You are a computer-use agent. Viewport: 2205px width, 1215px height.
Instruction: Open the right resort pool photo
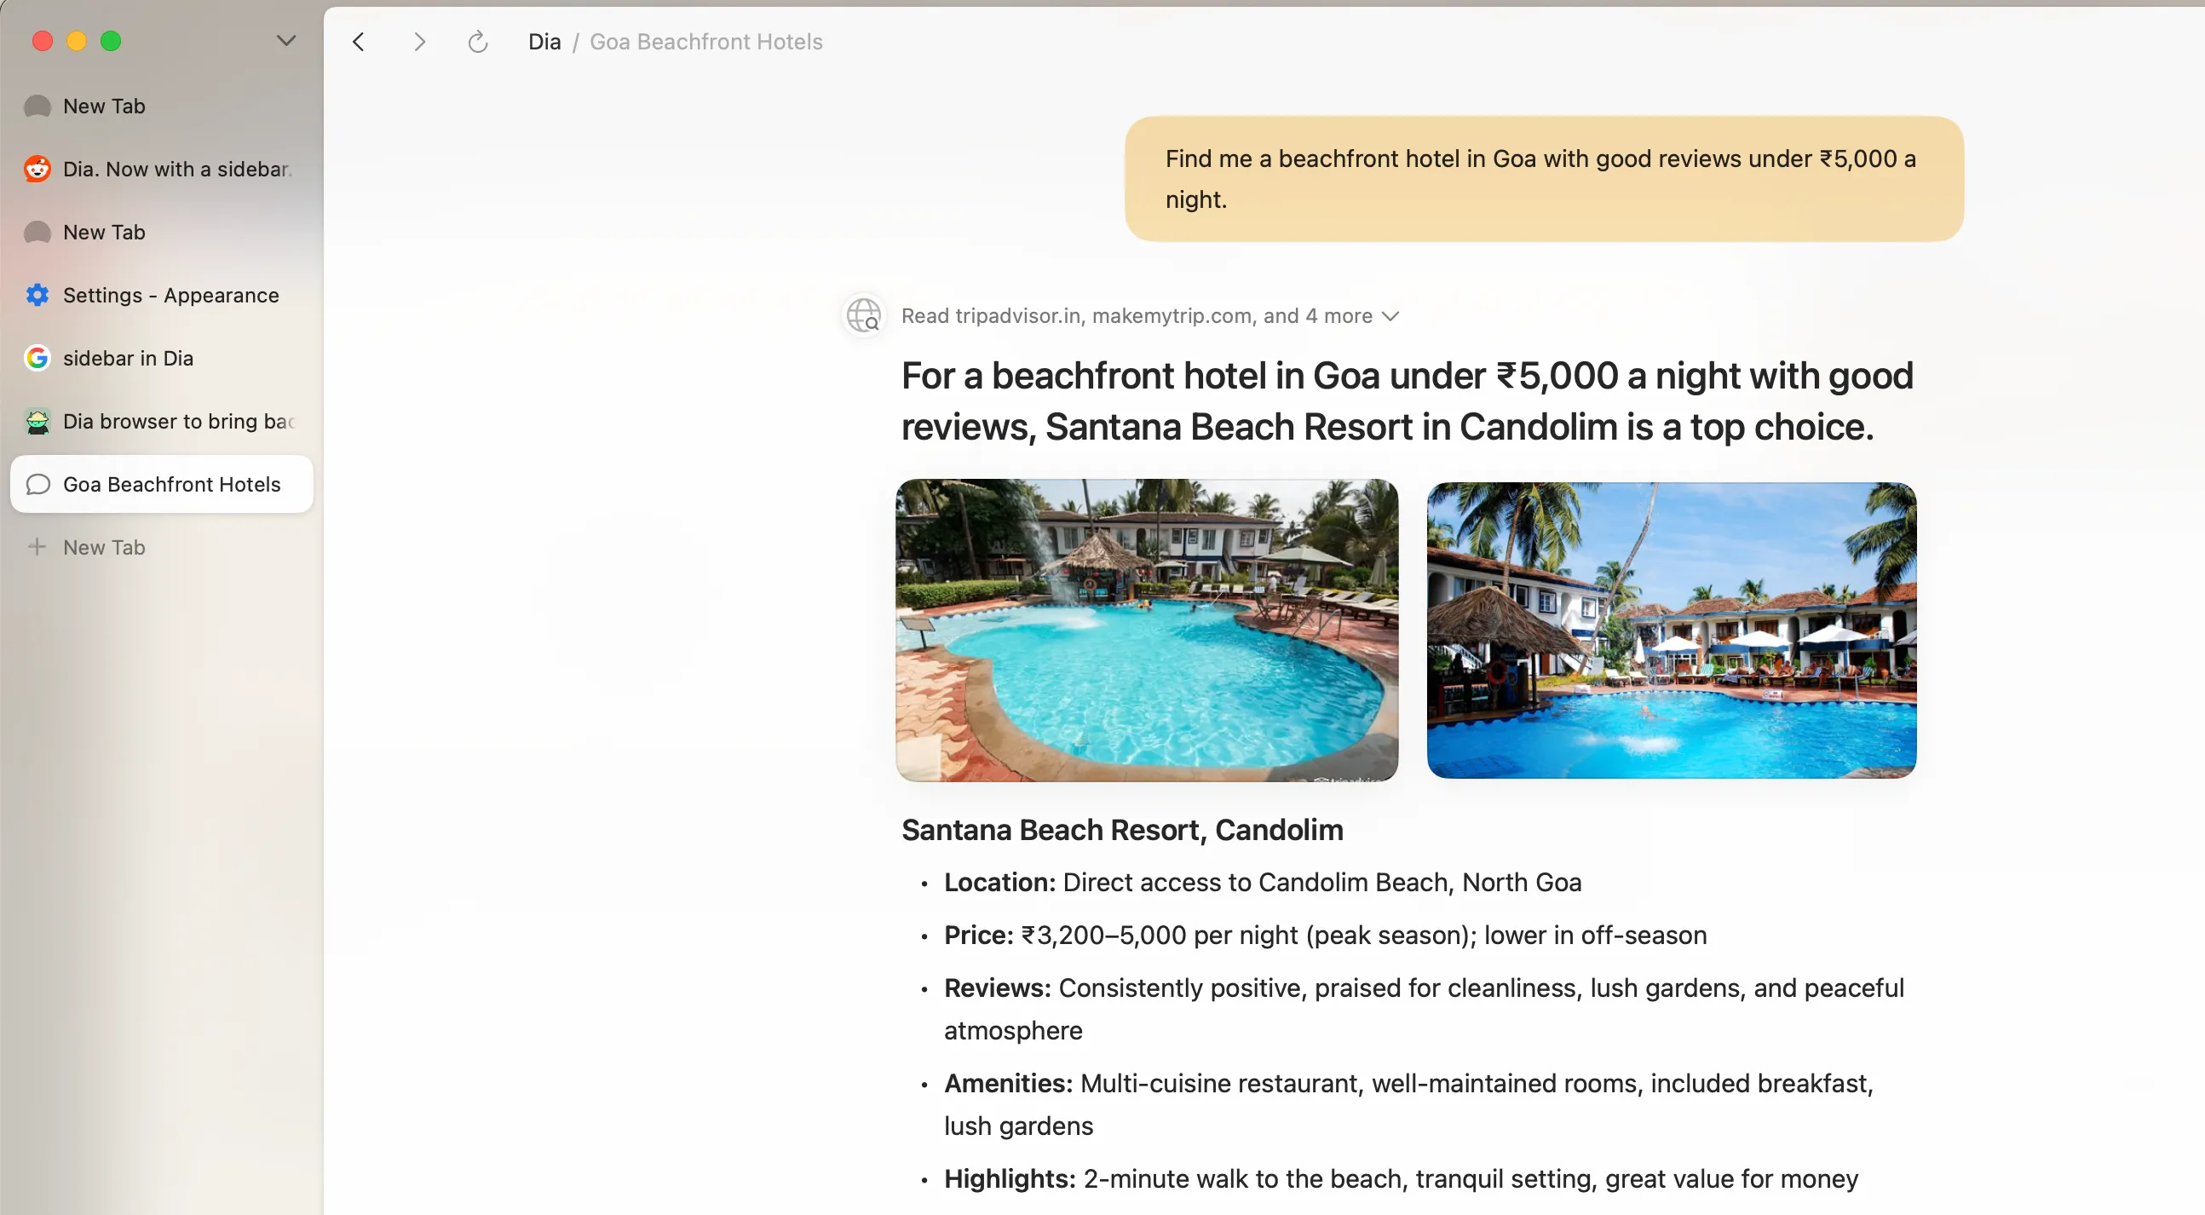point(1671,630)
